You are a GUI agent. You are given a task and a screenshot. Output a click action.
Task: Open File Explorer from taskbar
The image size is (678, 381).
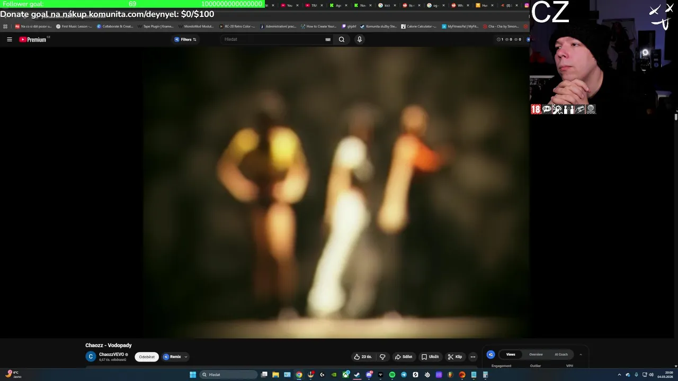pyautogui.click(x=275, y=375)
